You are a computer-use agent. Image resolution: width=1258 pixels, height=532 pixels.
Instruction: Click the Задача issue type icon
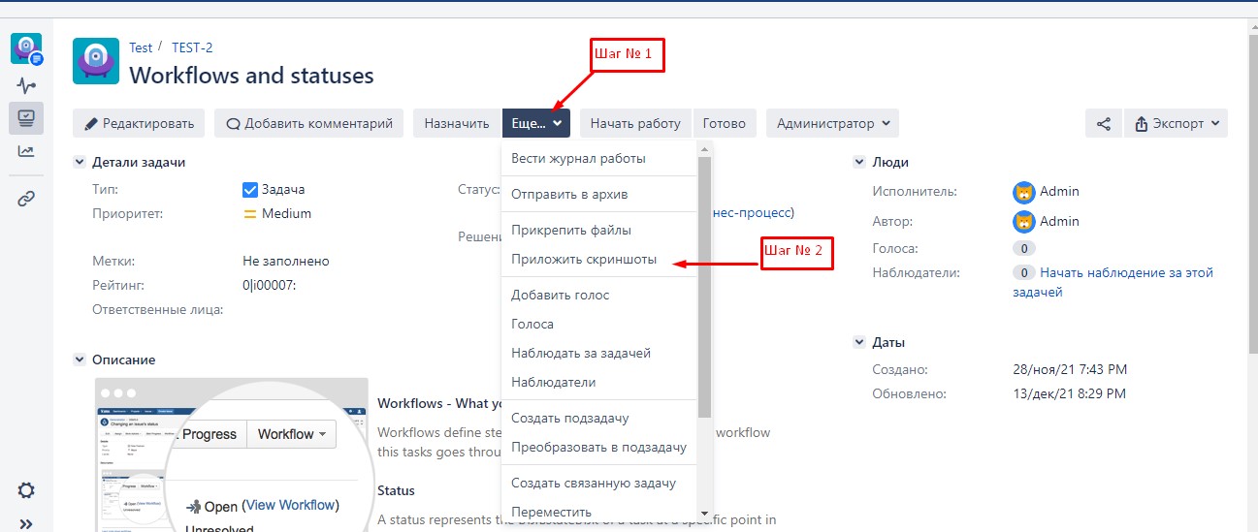click(250, 190)
